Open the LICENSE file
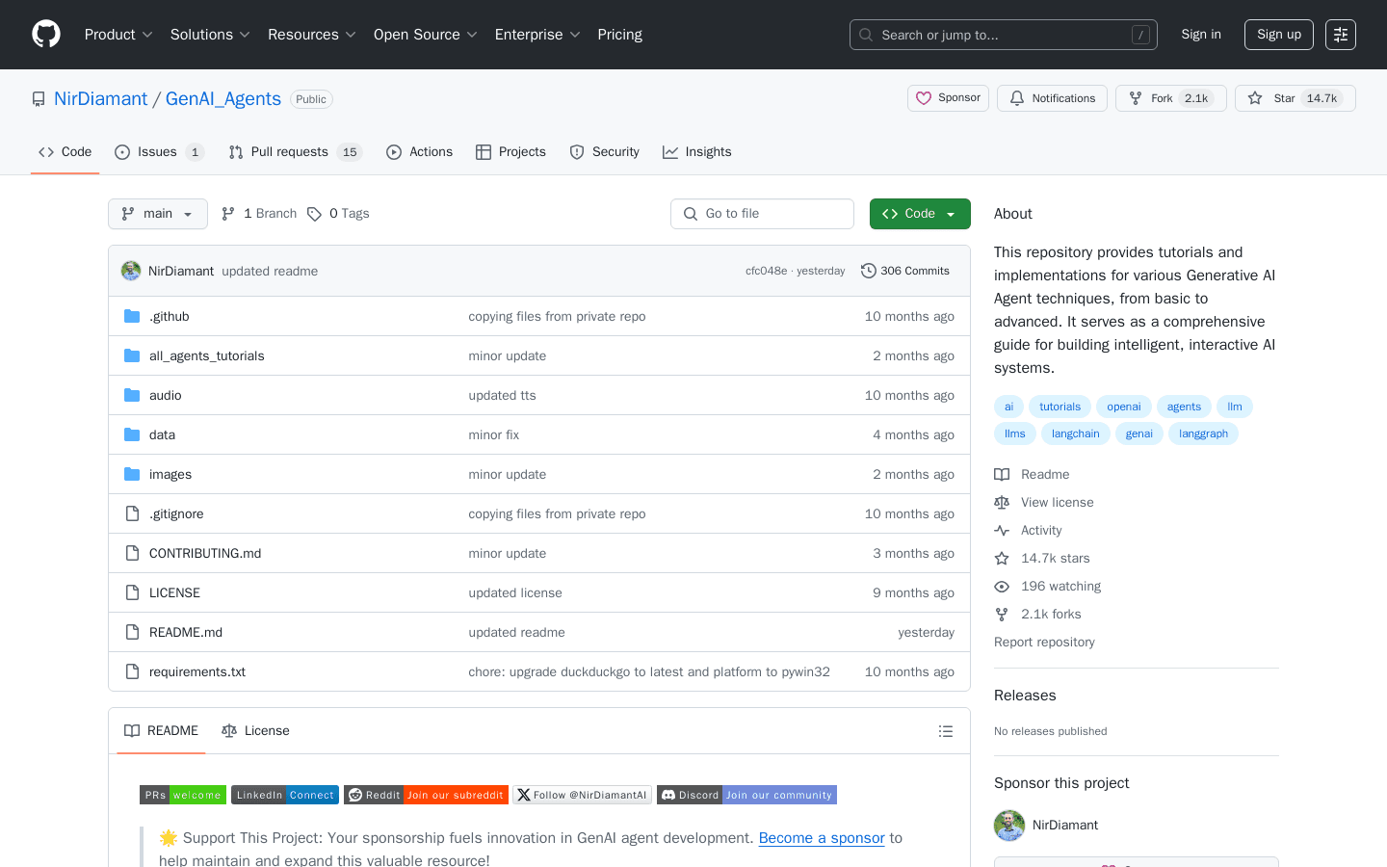 tap(174, 592)
